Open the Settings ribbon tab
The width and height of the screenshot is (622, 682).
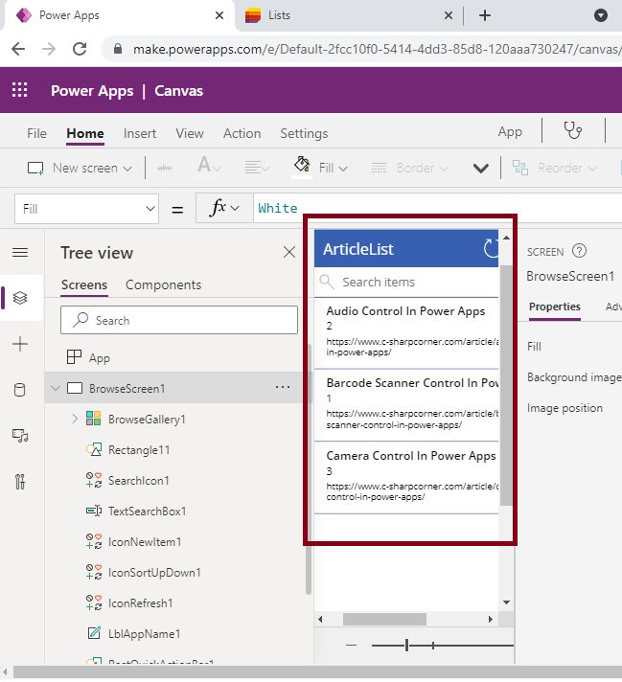point(304,133)
